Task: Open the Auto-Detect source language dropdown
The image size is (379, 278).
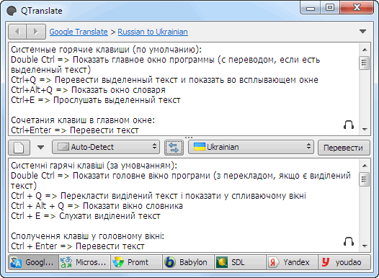Action: (106, 147)
